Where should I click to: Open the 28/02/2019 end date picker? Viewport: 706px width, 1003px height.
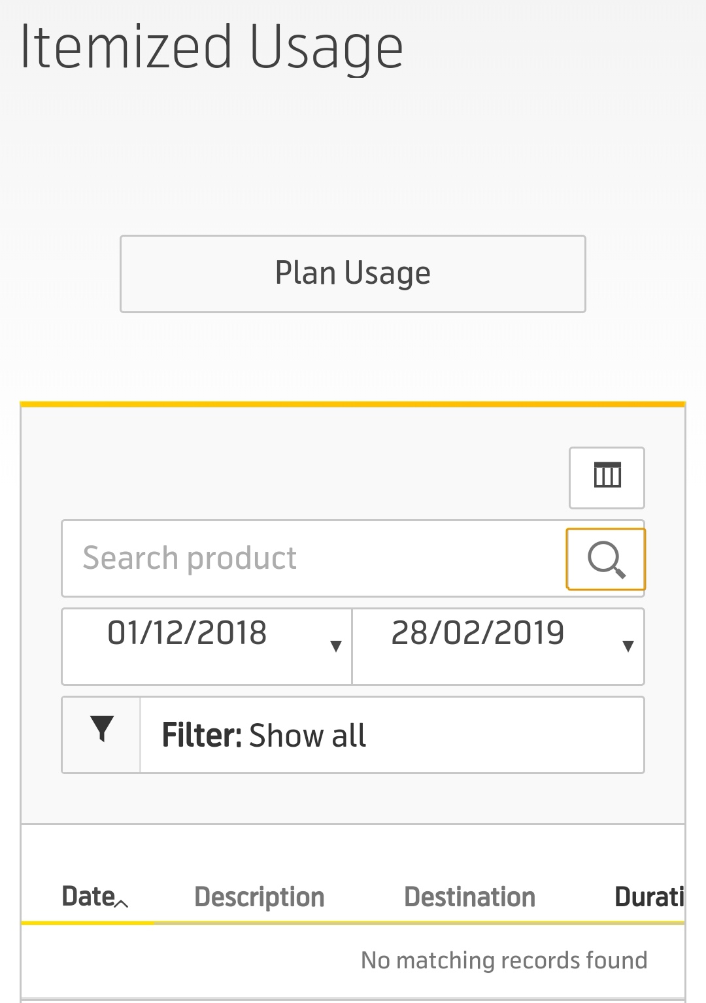click(x=498, y=646)
